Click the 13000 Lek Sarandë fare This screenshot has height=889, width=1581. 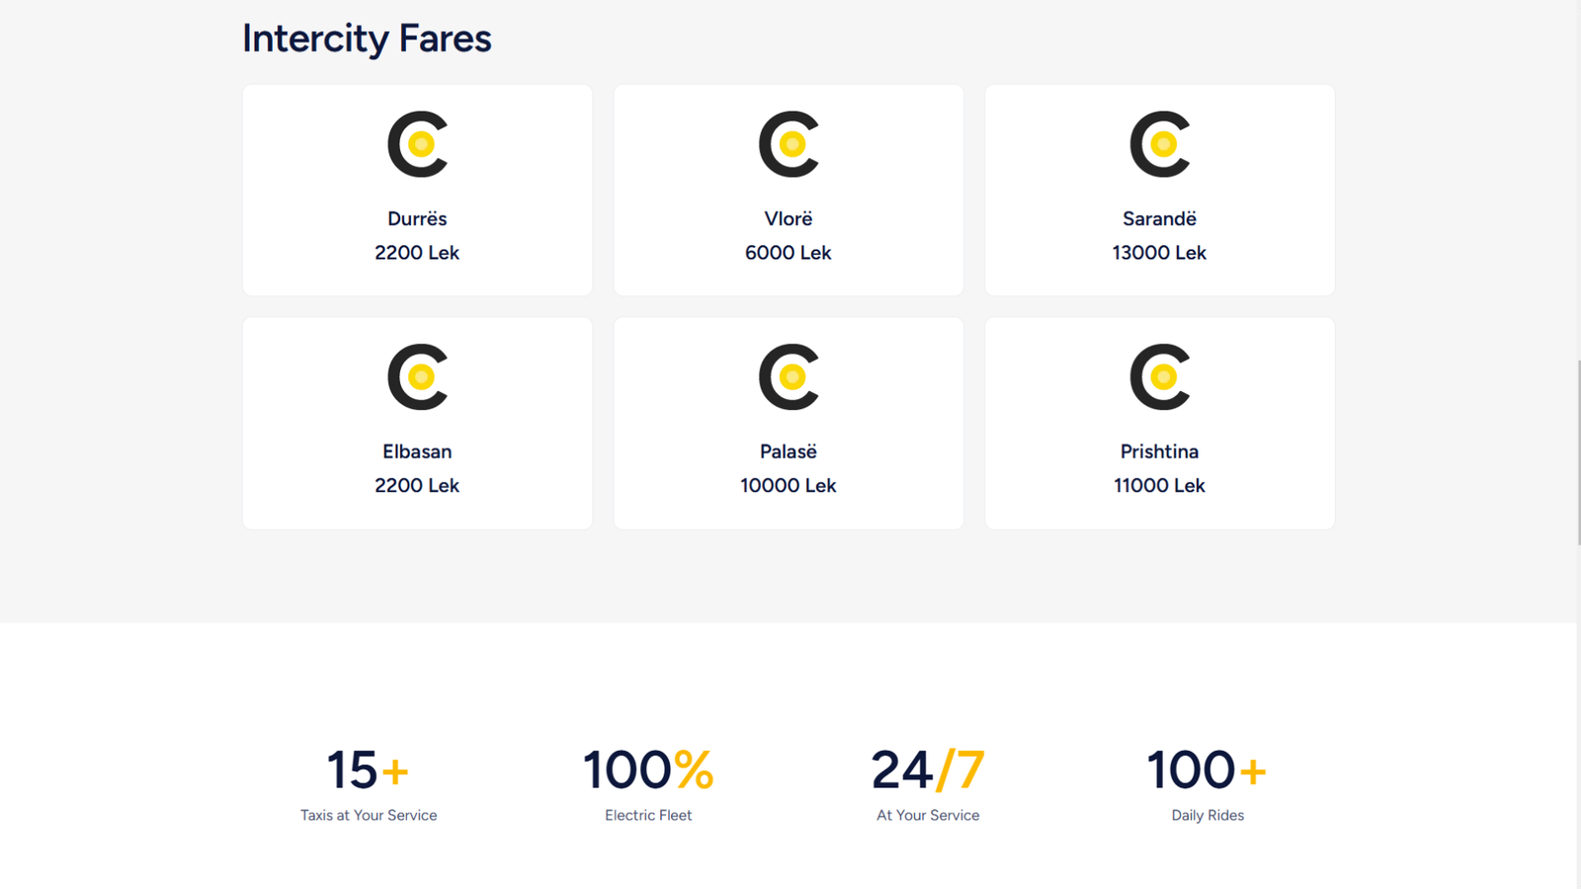[1159, 253]
